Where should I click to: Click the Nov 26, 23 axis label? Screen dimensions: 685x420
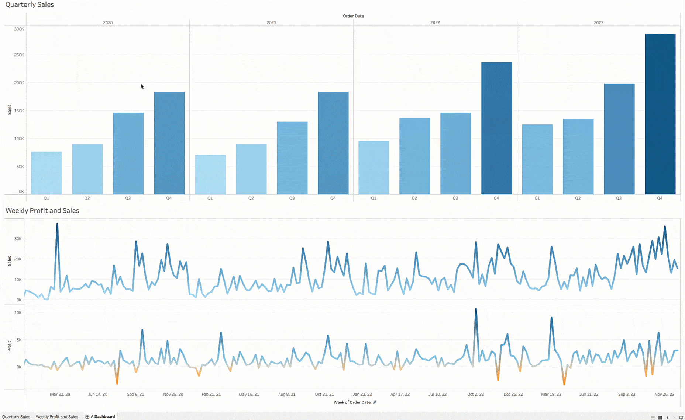coord(665,394)
